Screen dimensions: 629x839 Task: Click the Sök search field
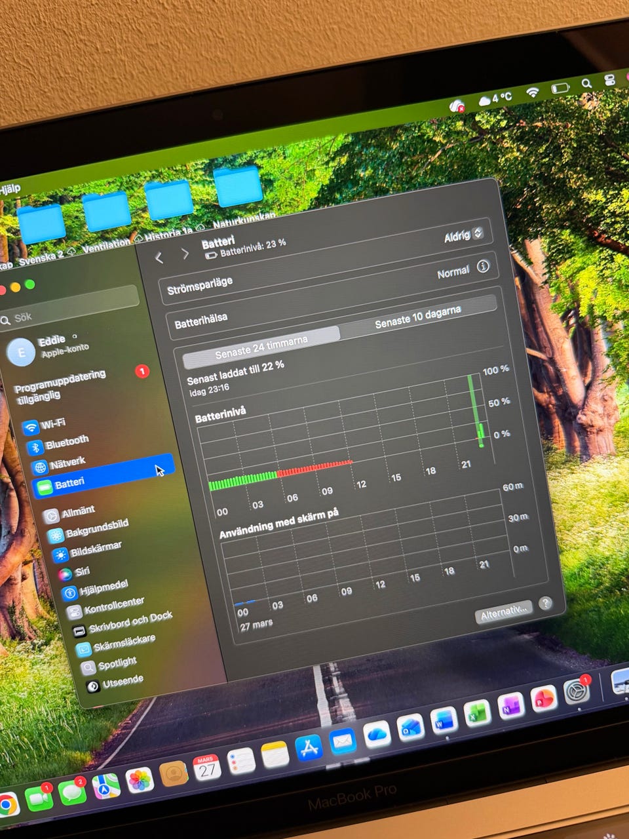(68, 307)
